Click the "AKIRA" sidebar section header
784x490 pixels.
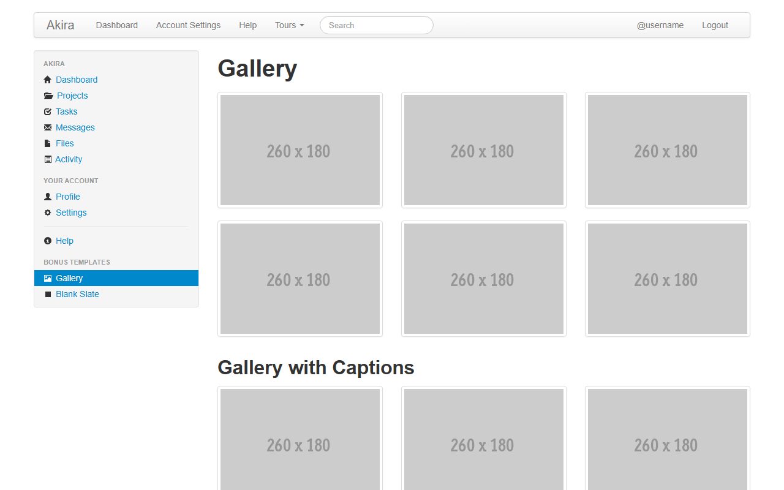[54, 64]
